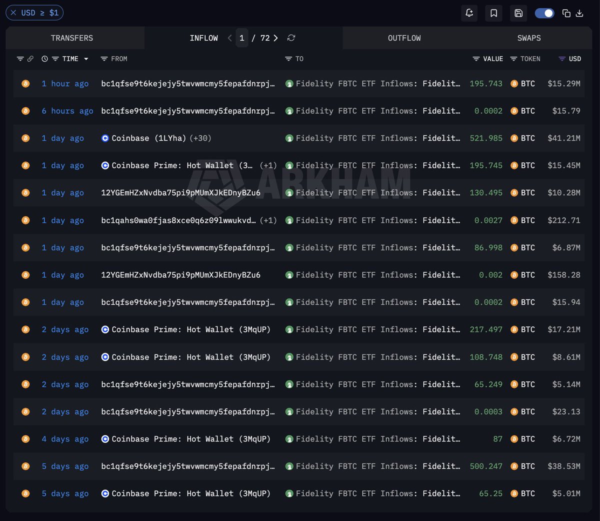Click the bc1qfse9 sender in 65.249 BTC row

point(188,384)
